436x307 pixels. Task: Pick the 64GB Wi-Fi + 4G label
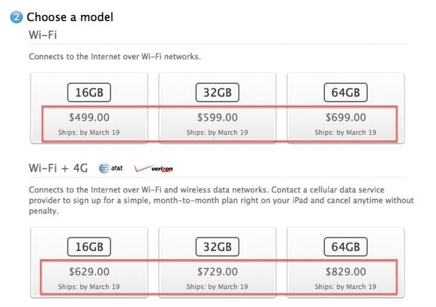click(347, 245)
